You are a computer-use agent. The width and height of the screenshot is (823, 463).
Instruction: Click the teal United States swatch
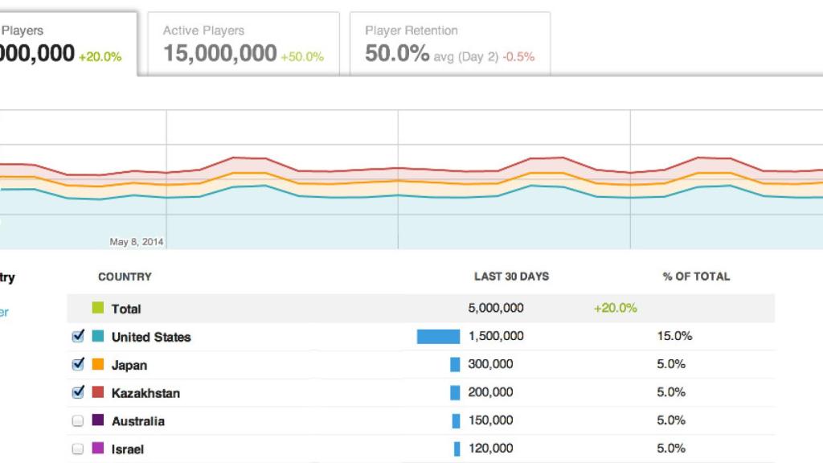98,337
